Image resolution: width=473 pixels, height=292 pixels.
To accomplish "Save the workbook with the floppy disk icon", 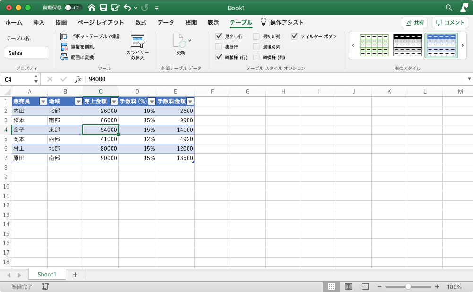I will (x=103, y=8).
